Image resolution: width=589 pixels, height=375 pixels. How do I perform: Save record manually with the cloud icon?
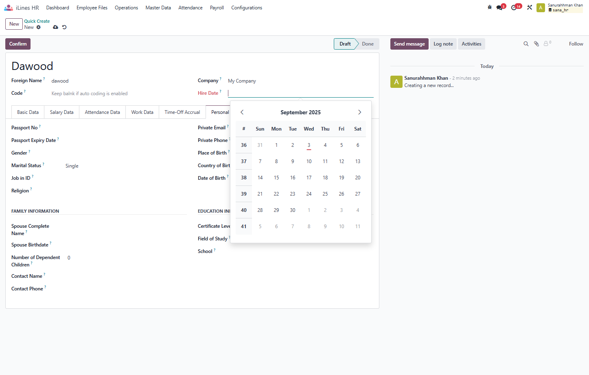click(x=55, y=27)
